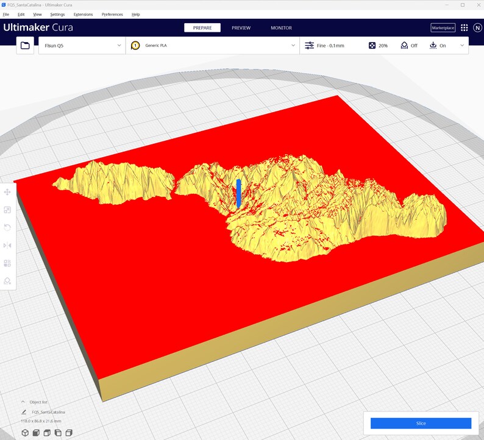This screenshot has width=484, height=440.
Task: Expand the print settings panel chevron
Action: point(462,45)
